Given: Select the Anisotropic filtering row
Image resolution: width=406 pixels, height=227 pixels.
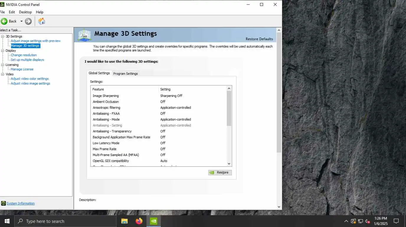Looking at the screenshot, I should coord(159,108).
